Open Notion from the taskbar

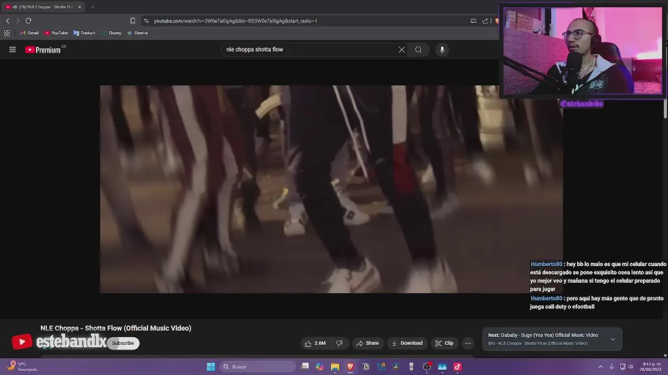tap(365, 367)
